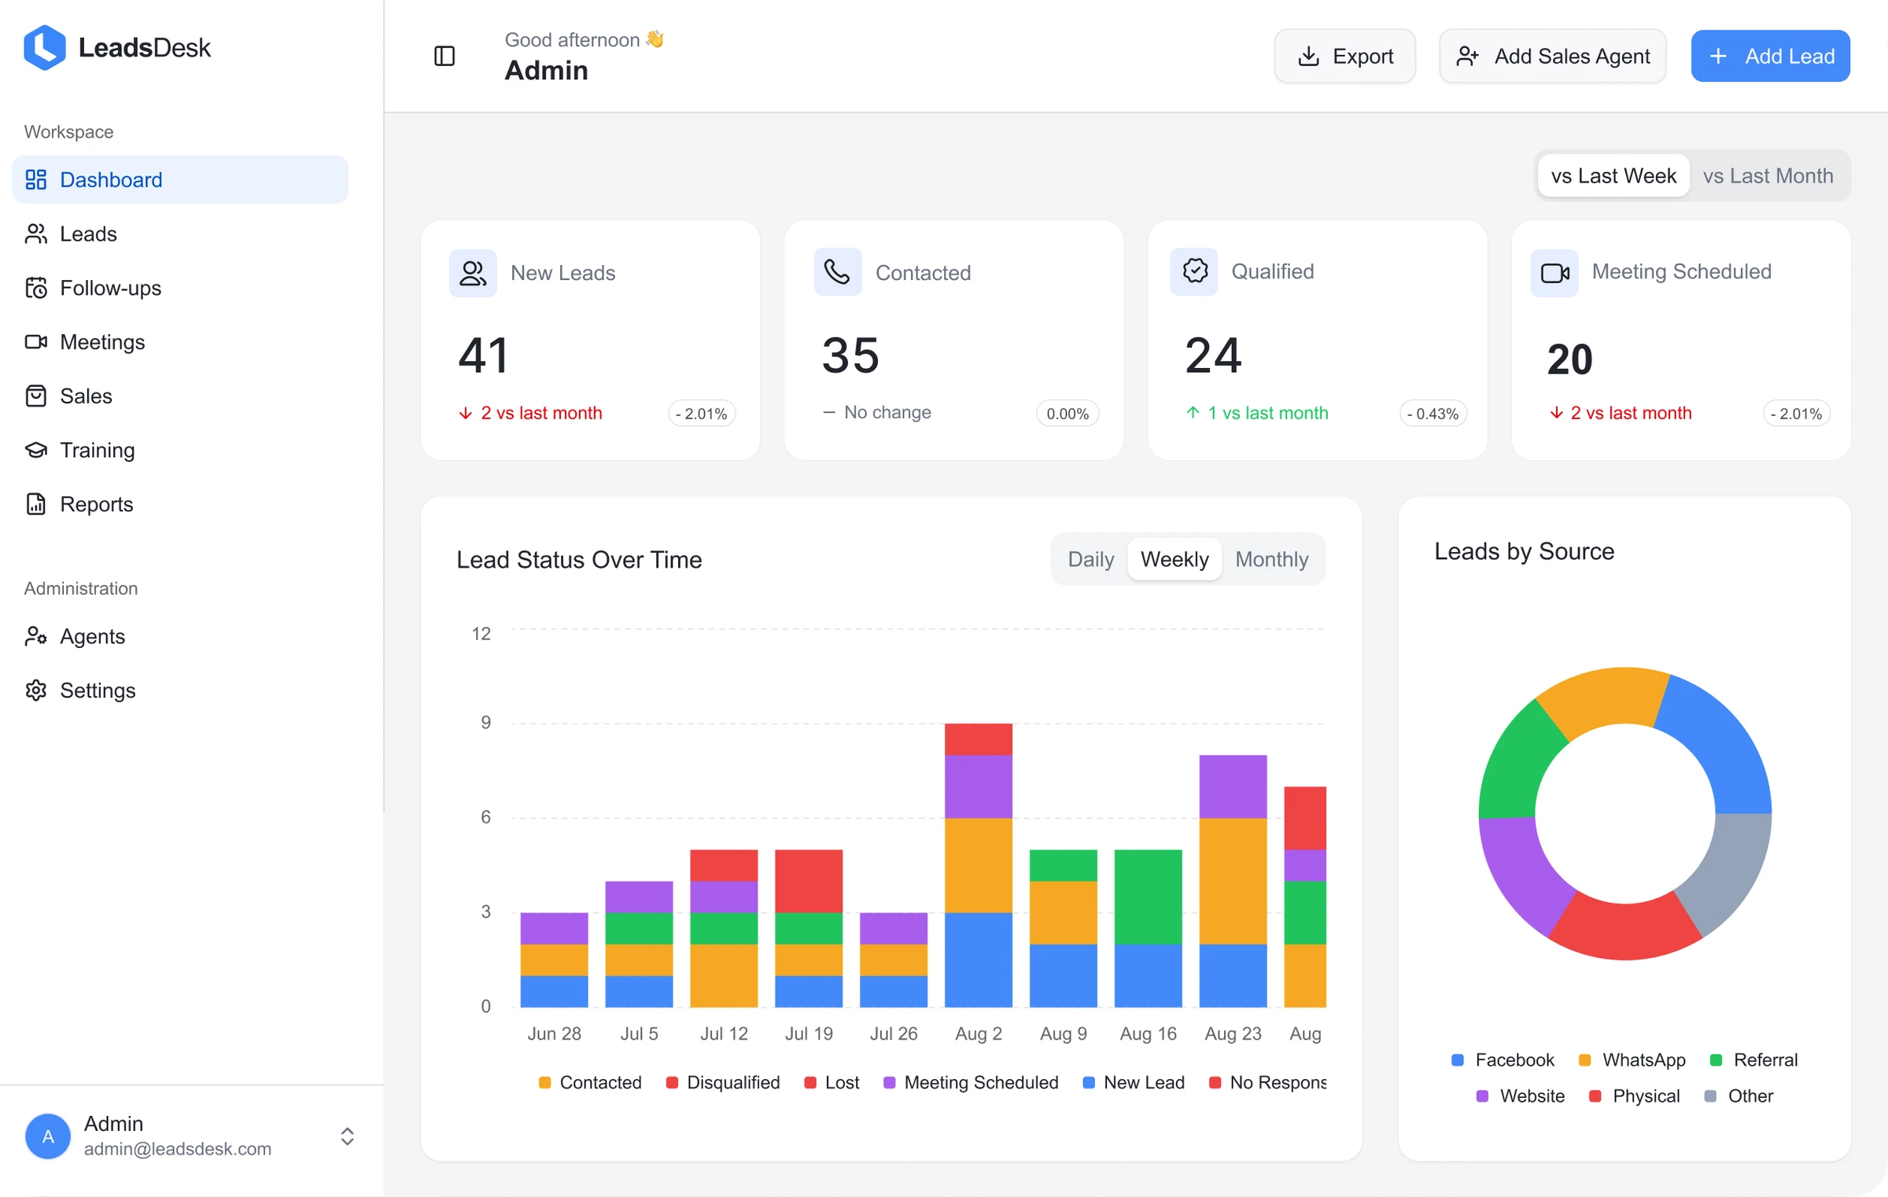Image resolution: width=1888 pixels, height=1197 pixels.
Task: Click the red down arrow in New Leads card
Action: coord(465,413)
